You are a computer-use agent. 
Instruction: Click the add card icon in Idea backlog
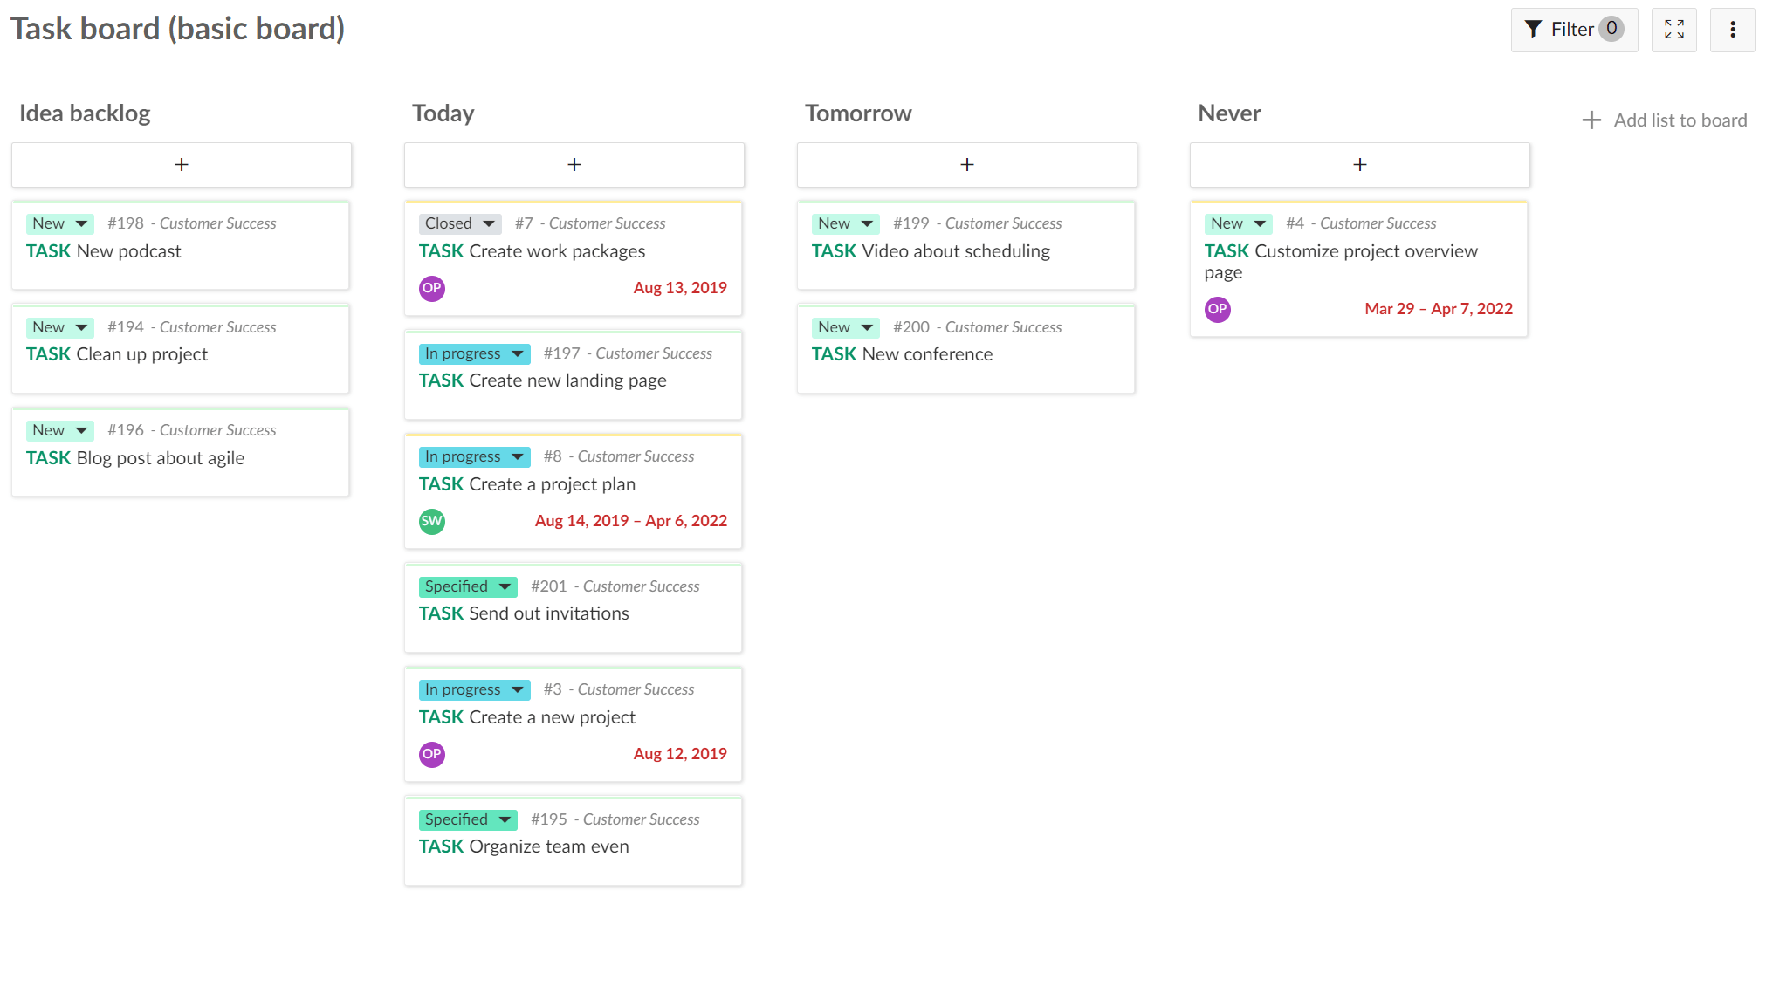(x=181, y=162)
